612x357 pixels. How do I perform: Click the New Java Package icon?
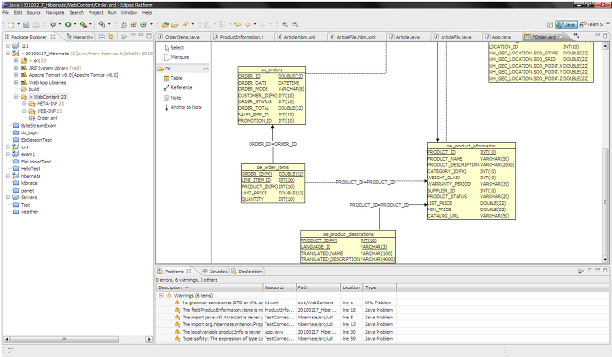pos(133,24)
